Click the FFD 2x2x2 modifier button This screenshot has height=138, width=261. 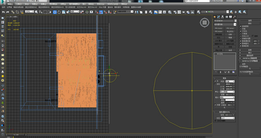pos(219,29)
